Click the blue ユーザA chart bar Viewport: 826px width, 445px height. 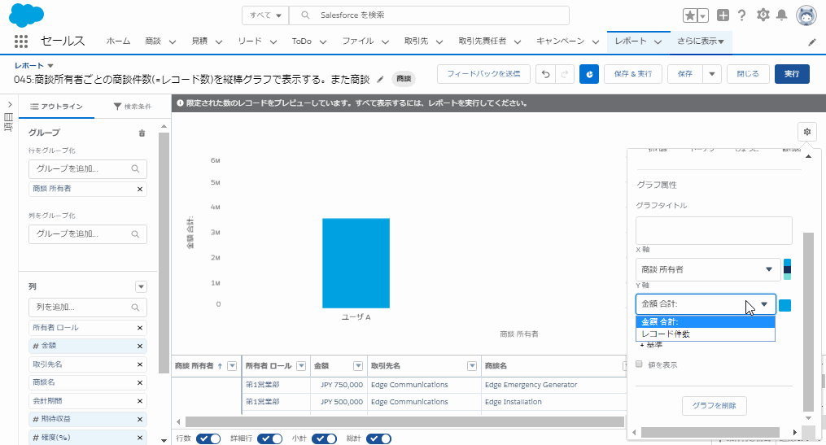pos(356,264)
